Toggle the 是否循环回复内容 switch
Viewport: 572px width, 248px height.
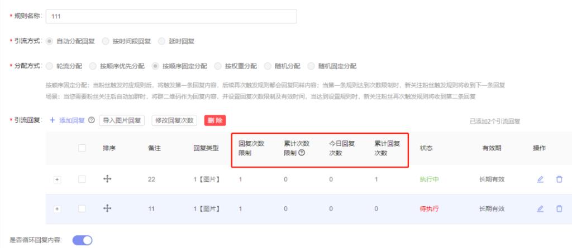[x=83, y=240]
